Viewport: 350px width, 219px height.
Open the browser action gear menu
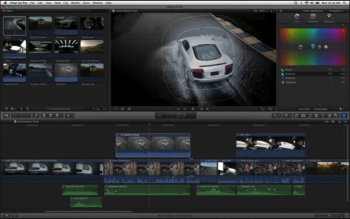coord(13,109)
